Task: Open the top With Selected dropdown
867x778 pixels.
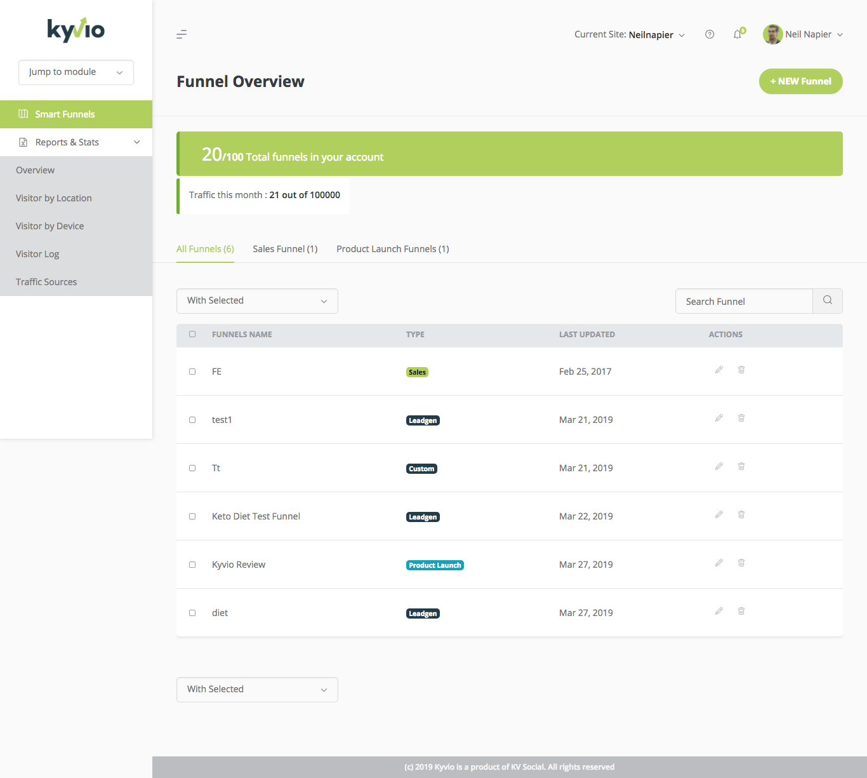Action: click(x=257, y=301)
